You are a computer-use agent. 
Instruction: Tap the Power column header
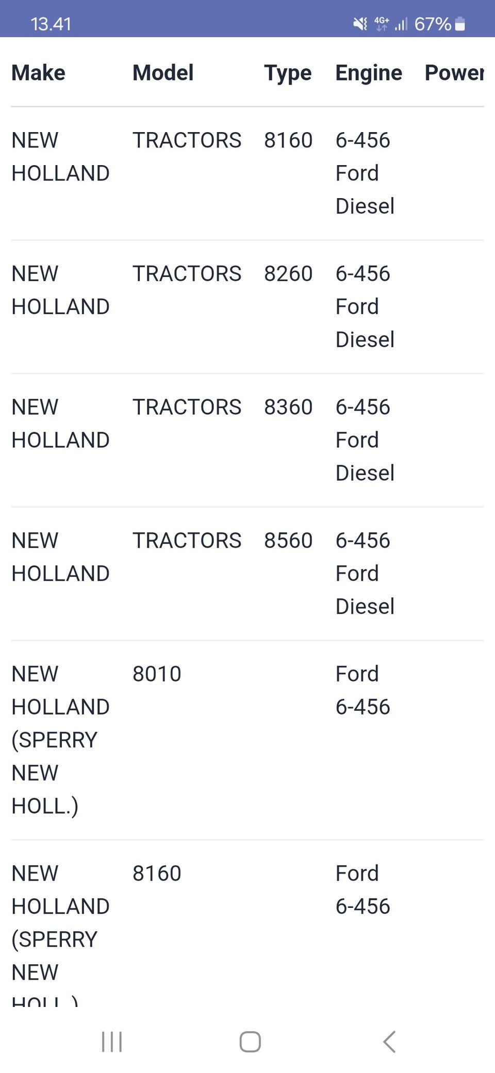454,73
